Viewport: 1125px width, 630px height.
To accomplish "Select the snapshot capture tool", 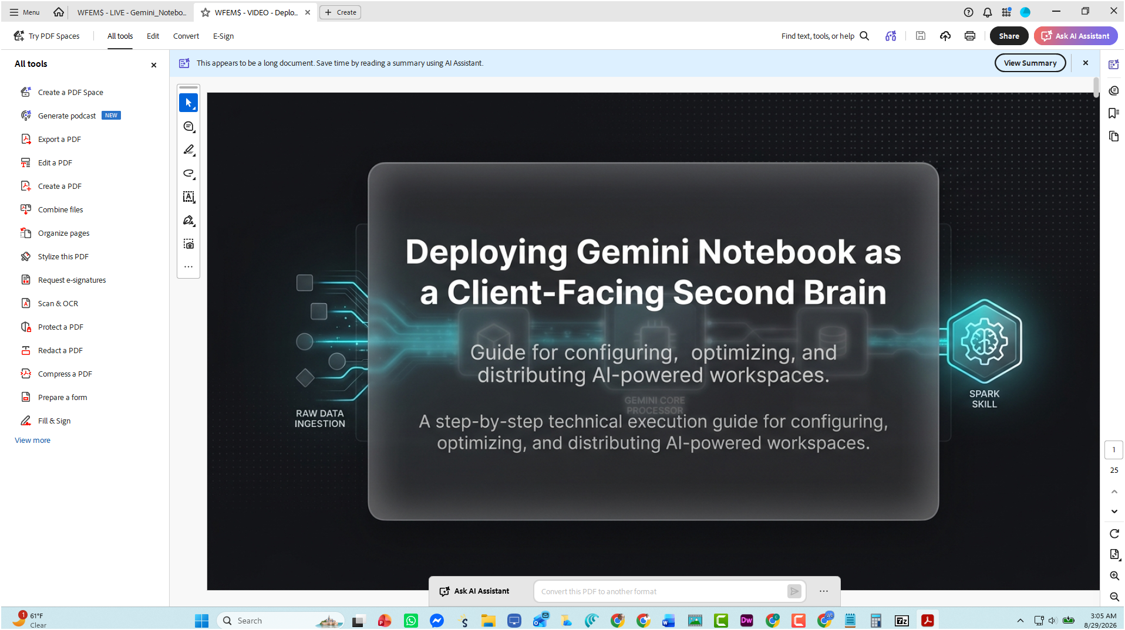I will click(188, 244).
